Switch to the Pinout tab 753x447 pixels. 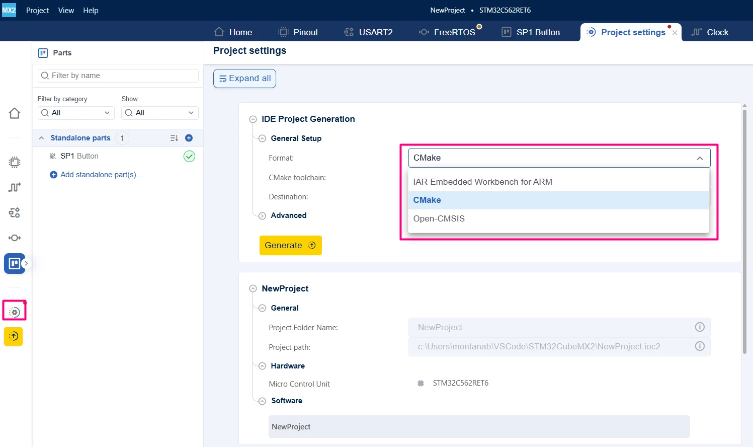(298, 32)
